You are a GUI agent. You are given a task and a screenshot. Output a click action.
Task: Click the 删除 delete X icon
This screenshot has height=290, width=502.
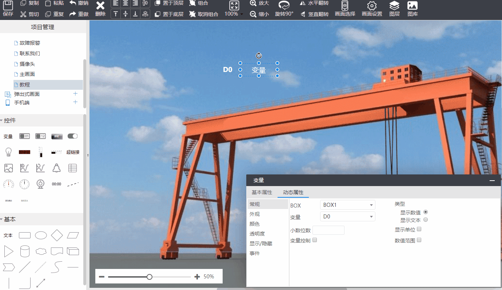(100, 5)
